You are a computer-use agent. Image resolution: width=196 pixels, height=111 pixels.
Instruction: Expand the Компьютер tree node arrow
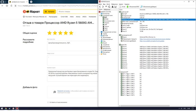click(100, 14)
